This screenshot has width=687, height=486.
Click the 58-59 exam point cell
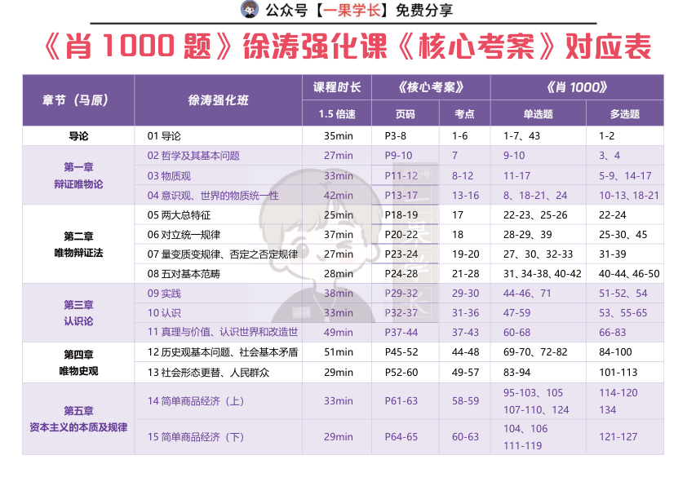(x=465, y=400)
